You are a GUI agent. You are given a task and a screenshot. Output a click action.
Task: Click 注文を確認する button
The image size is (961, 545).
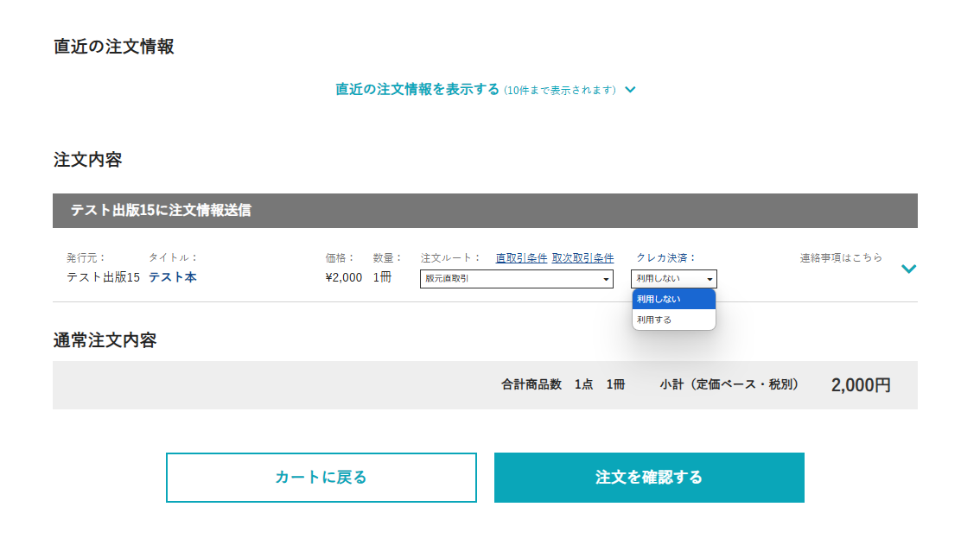649,478
